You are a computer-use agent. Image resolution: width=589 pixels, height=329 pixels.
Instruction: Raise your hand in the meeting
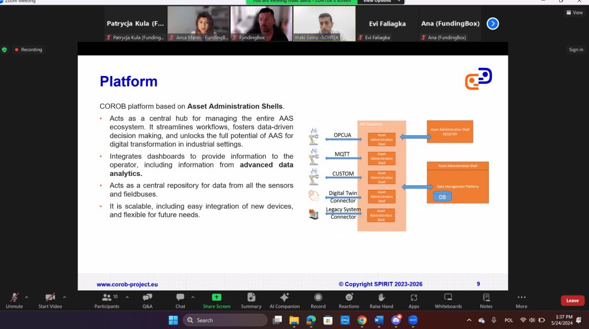coord(381,298)
